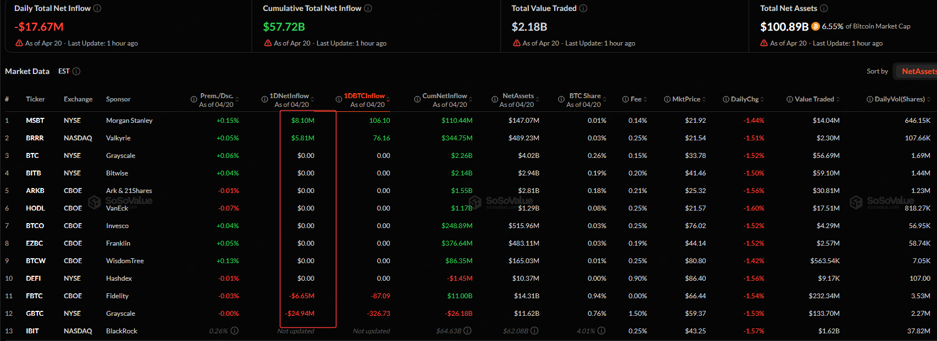
Task: Open the GBTC ticker row
Action: tap(35, 313)
